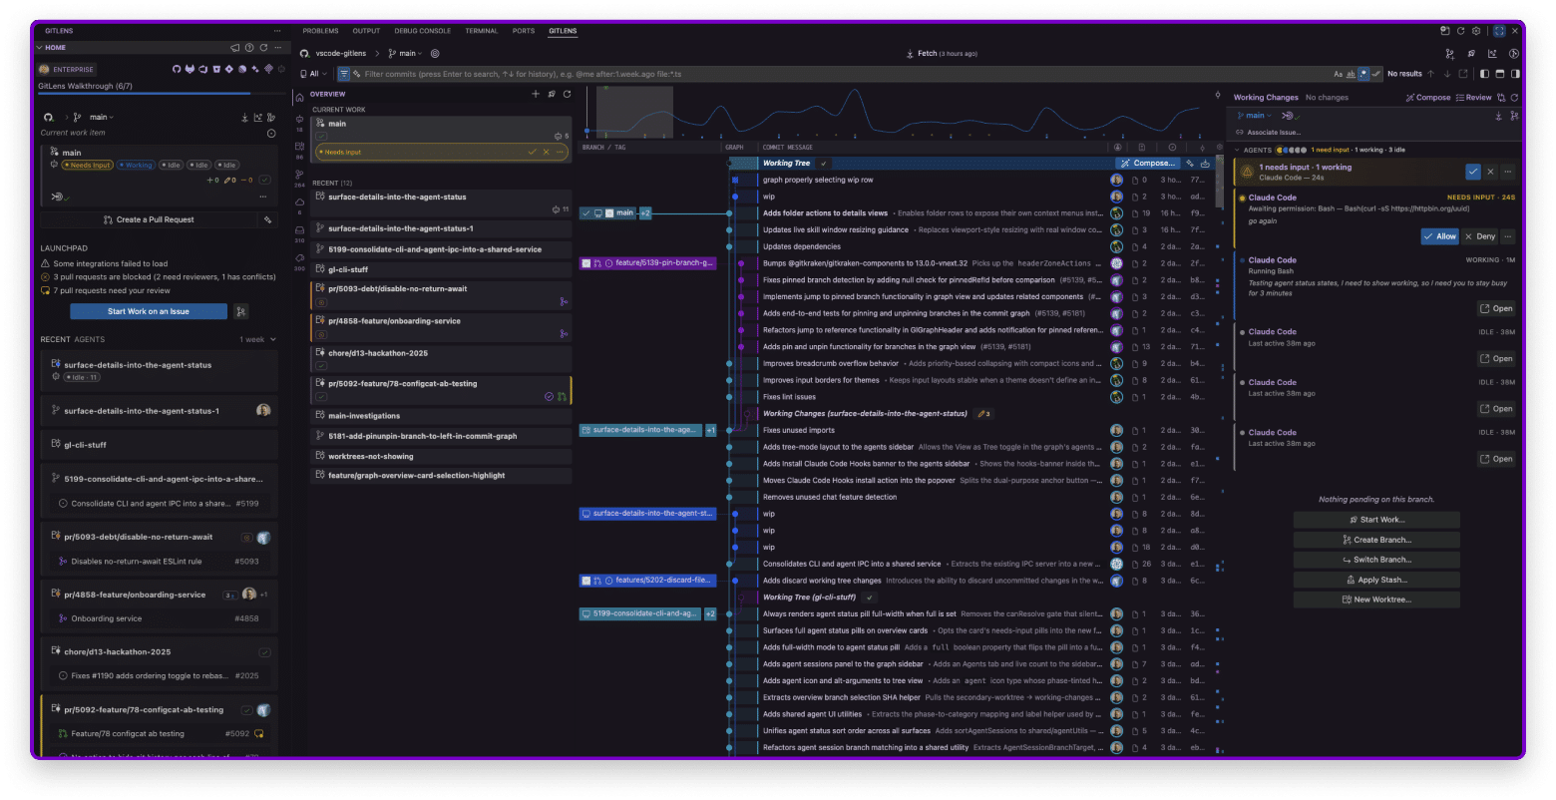Image resolution: width=1556 pixels, height=800 pixels.
Task: Click the checkmark on the Working Tree row
Action: pos(824,163)
